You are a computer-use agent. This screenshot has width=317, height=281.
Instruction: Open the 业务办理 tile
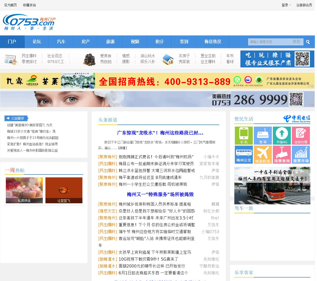[301, 136]
